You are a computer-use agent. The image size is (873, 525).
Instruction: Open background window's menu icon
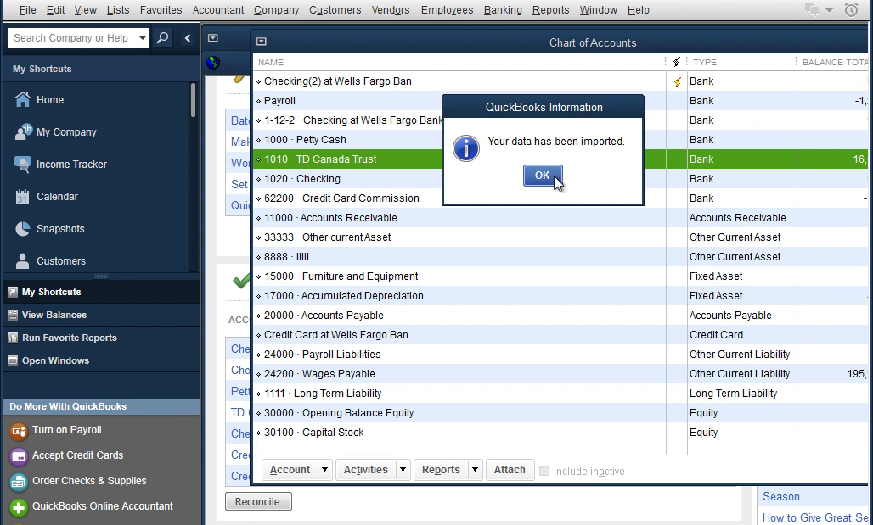212,38
